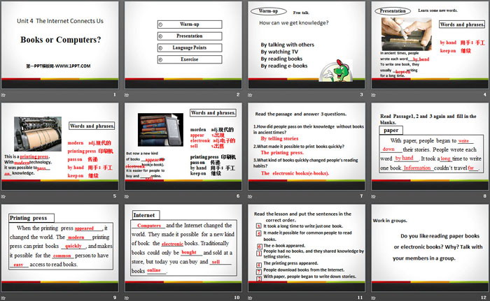Click the animation star icon under slide 4
This screenshot has width=490, height=301.
(373, 95)
